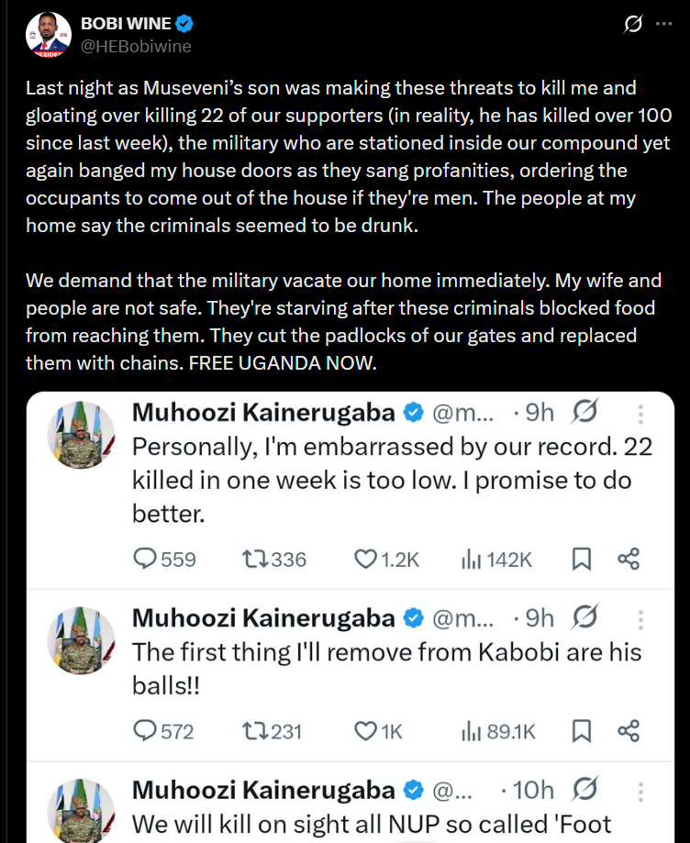The width and height of the screenshot is (690, 843).
Task: Open vertical dots menu on Kabobi tweet
Action: [x=640, y=618]
